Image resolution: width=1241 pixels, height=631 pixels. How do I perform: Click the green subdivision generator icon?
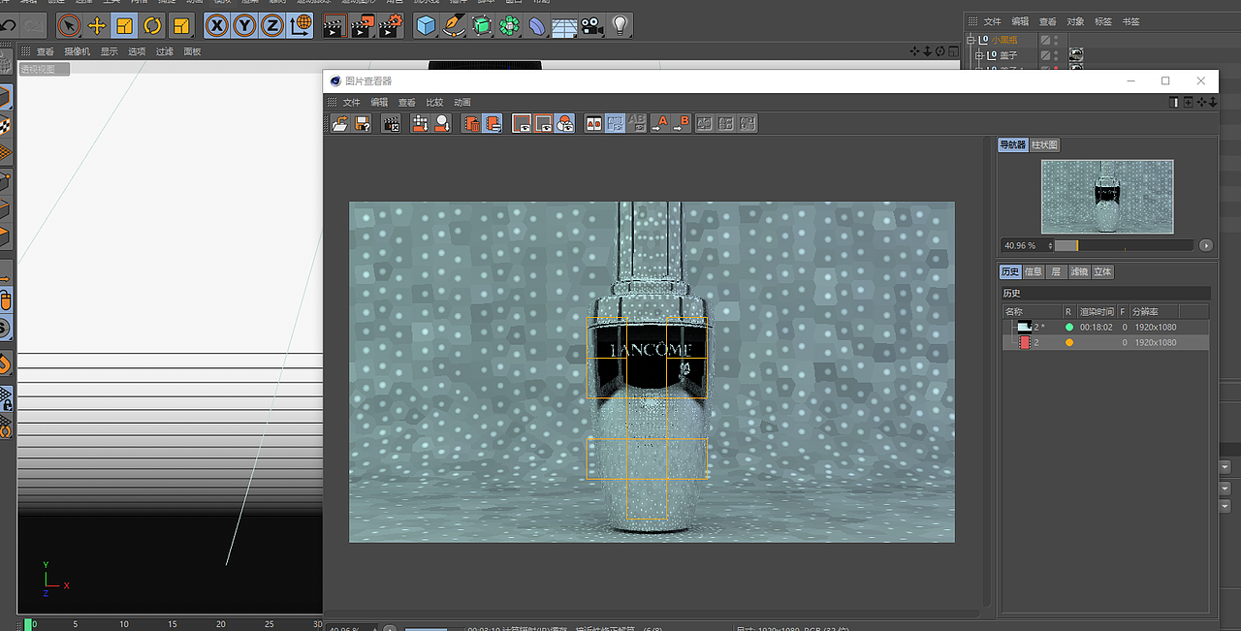coord(482,25)
